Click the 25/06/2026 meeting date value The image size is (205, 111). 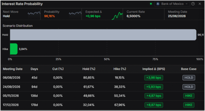coord(177,16)
